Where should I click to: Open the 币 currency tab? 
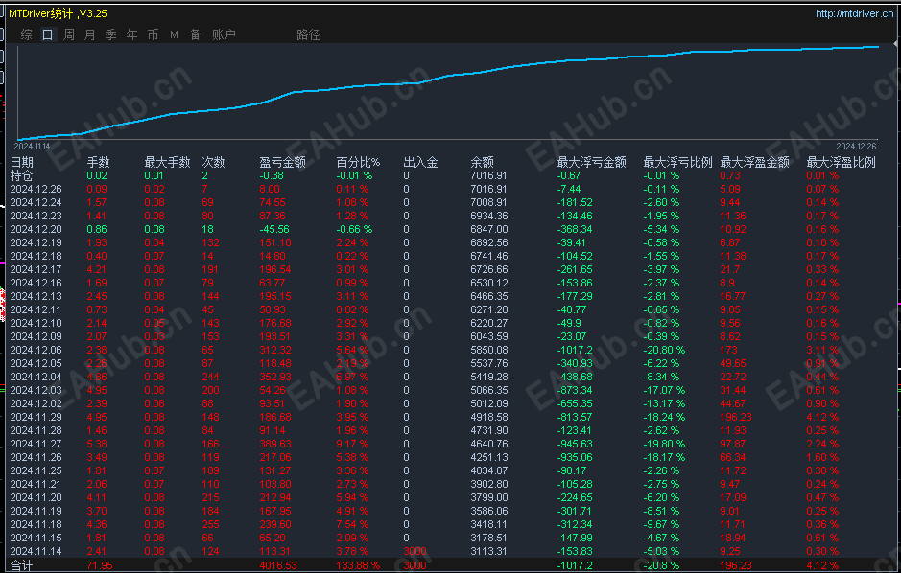(153, 35)
